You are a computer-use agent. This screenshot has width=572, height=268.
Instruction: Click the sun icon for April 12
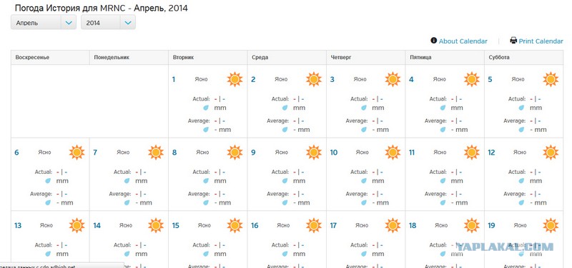coord(551,153)
